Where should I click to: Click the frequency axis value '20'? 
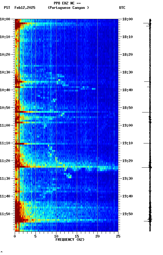97,236
